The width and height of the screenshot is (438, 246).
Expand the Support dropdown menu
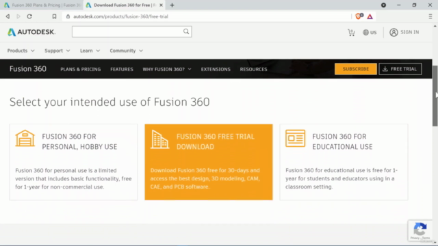tap(57, 51)
